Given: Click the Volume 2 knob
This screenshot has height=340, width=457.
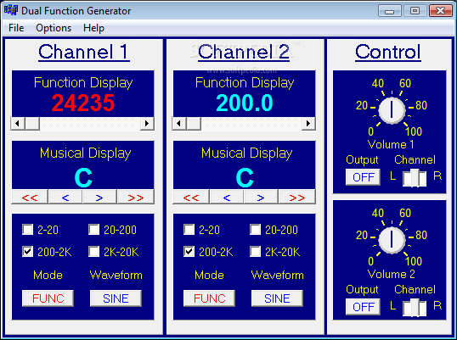Looking at the screenshot, I should (x=392, y=240).
